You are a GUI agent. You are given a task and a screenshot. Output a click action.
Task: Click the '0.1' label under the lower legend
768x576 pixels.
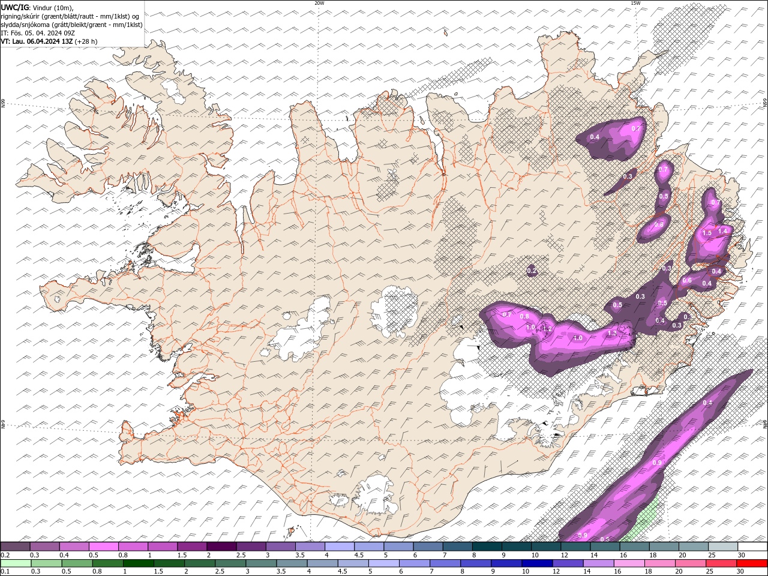click(x=5, y=572)
